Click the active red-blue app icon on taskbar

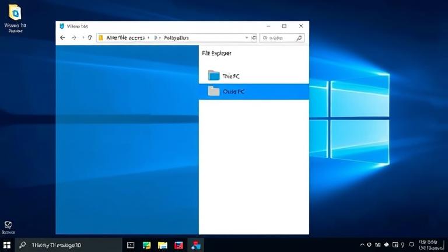(196, 245)
